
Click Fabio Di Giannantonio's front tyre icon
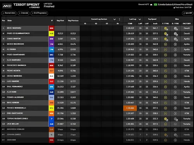coord(166,34)
